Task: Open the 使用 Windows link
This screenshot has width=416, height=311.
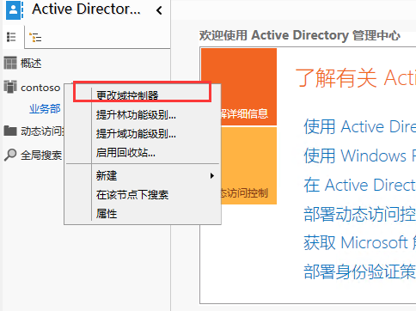Action: (359, 155)
